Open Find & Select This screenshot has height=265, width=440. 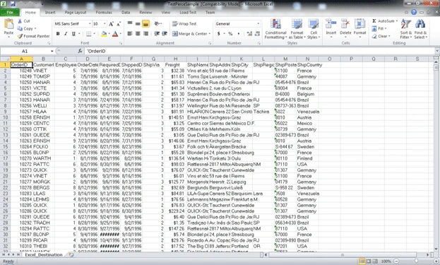(420, 29)
